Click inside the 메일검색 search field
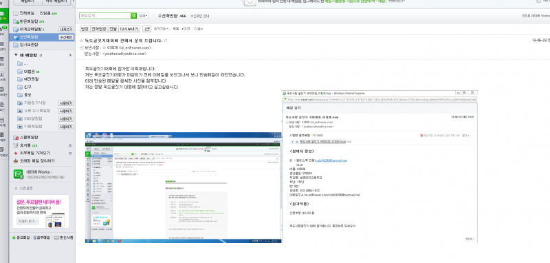The image size is (550, 263). (x=105, y=16)
